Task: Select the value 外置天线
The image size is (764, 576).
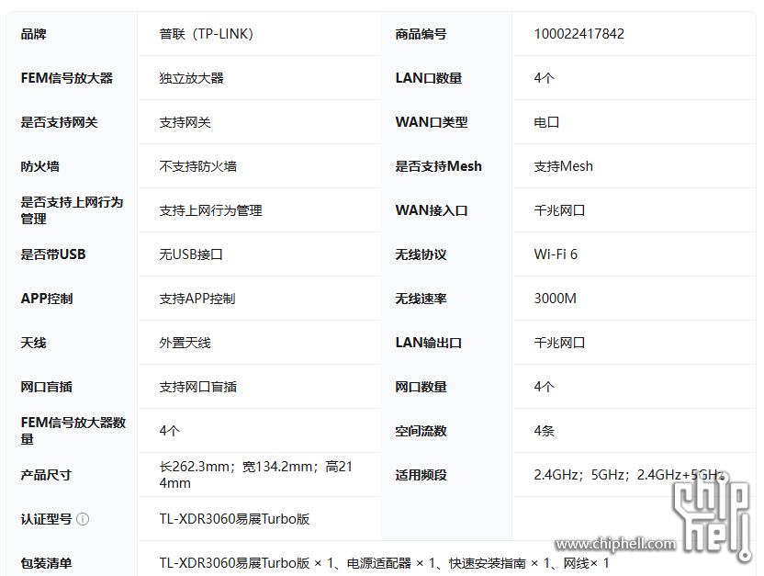Action: (x=185, y=343)
